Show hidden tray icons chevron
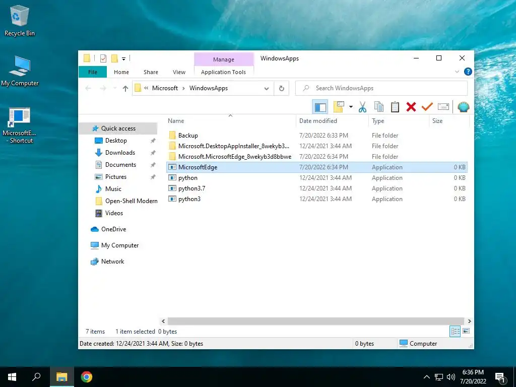The image size is (516, 387). click(426, 377)
